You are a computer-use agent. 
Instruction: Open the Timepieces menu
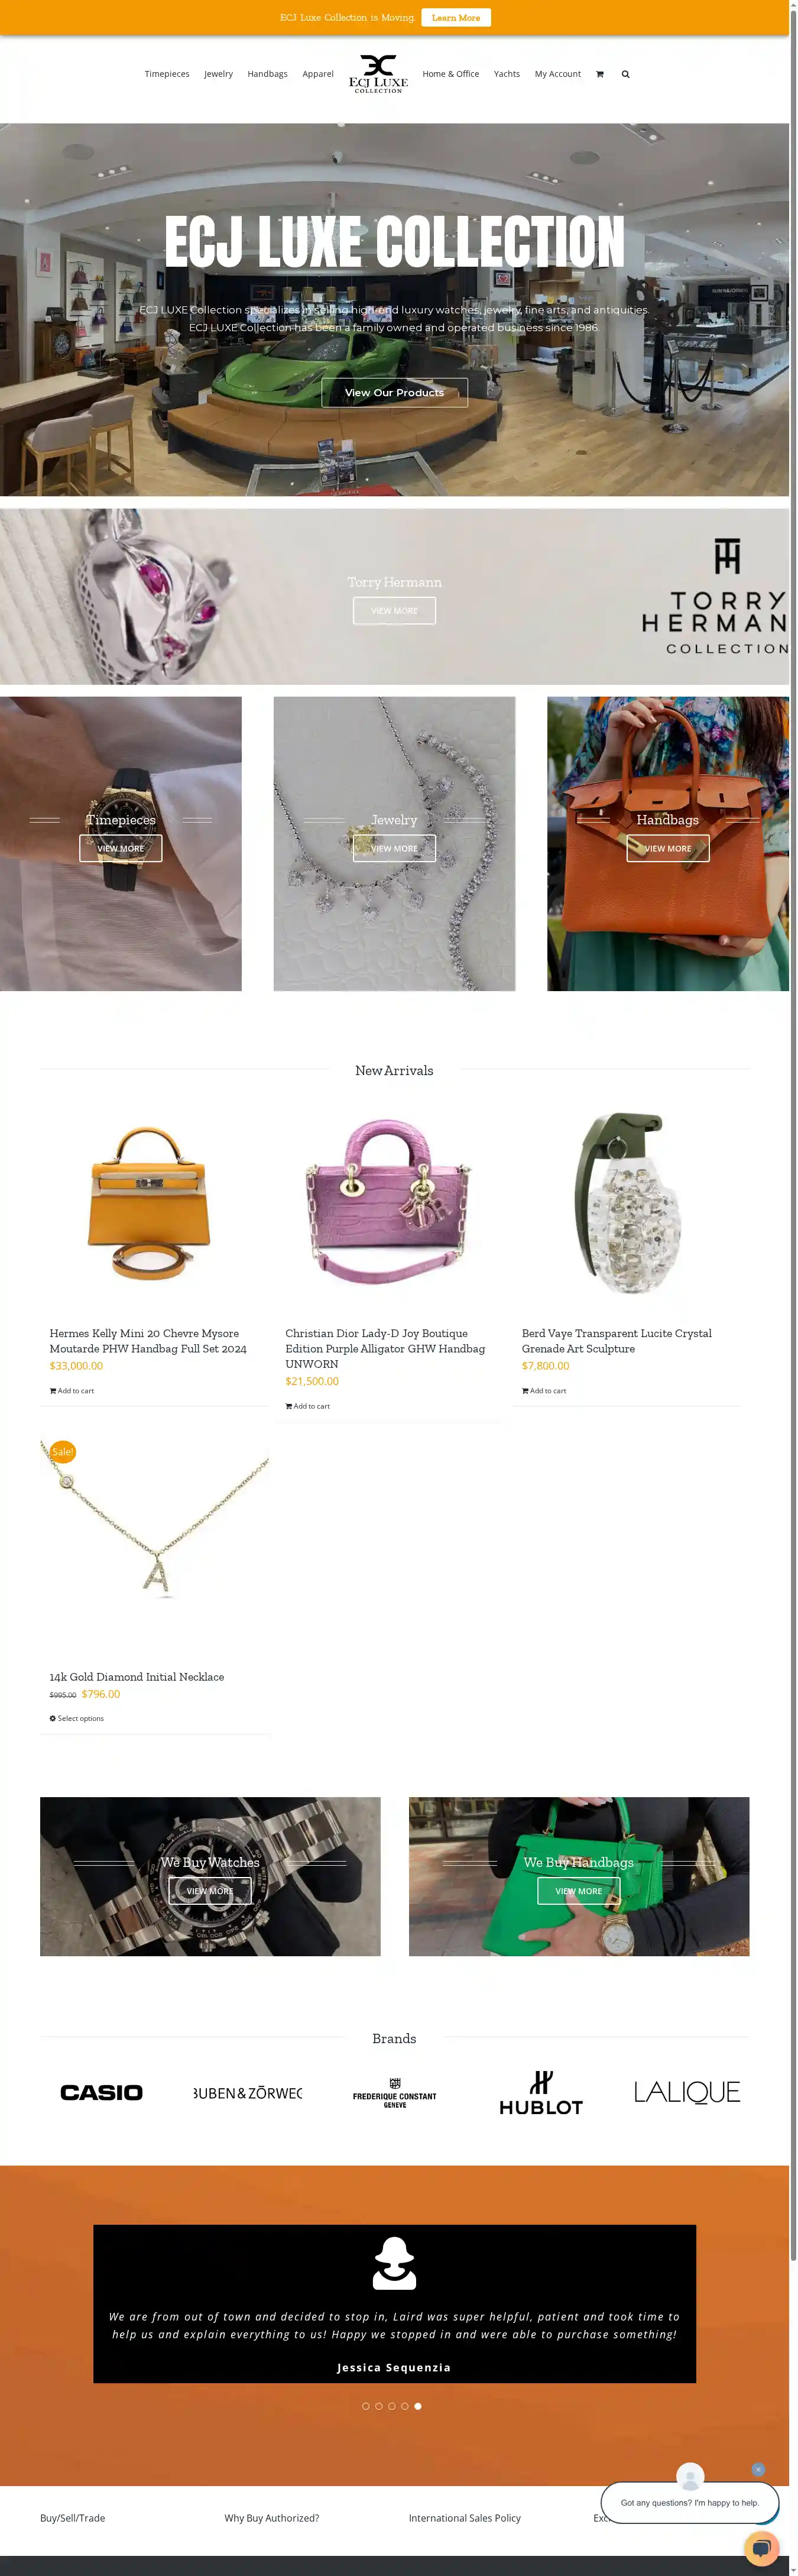click(x=167, y=74)
